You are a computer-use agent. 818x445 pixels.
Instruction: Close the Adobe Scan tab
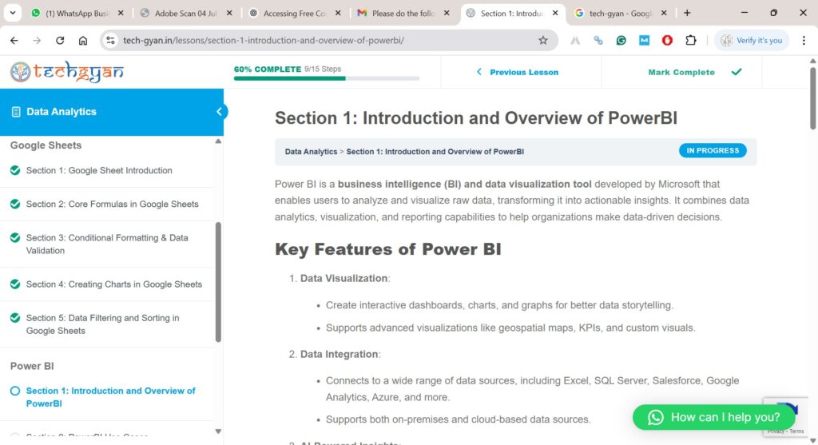click(x=229, y=13)
